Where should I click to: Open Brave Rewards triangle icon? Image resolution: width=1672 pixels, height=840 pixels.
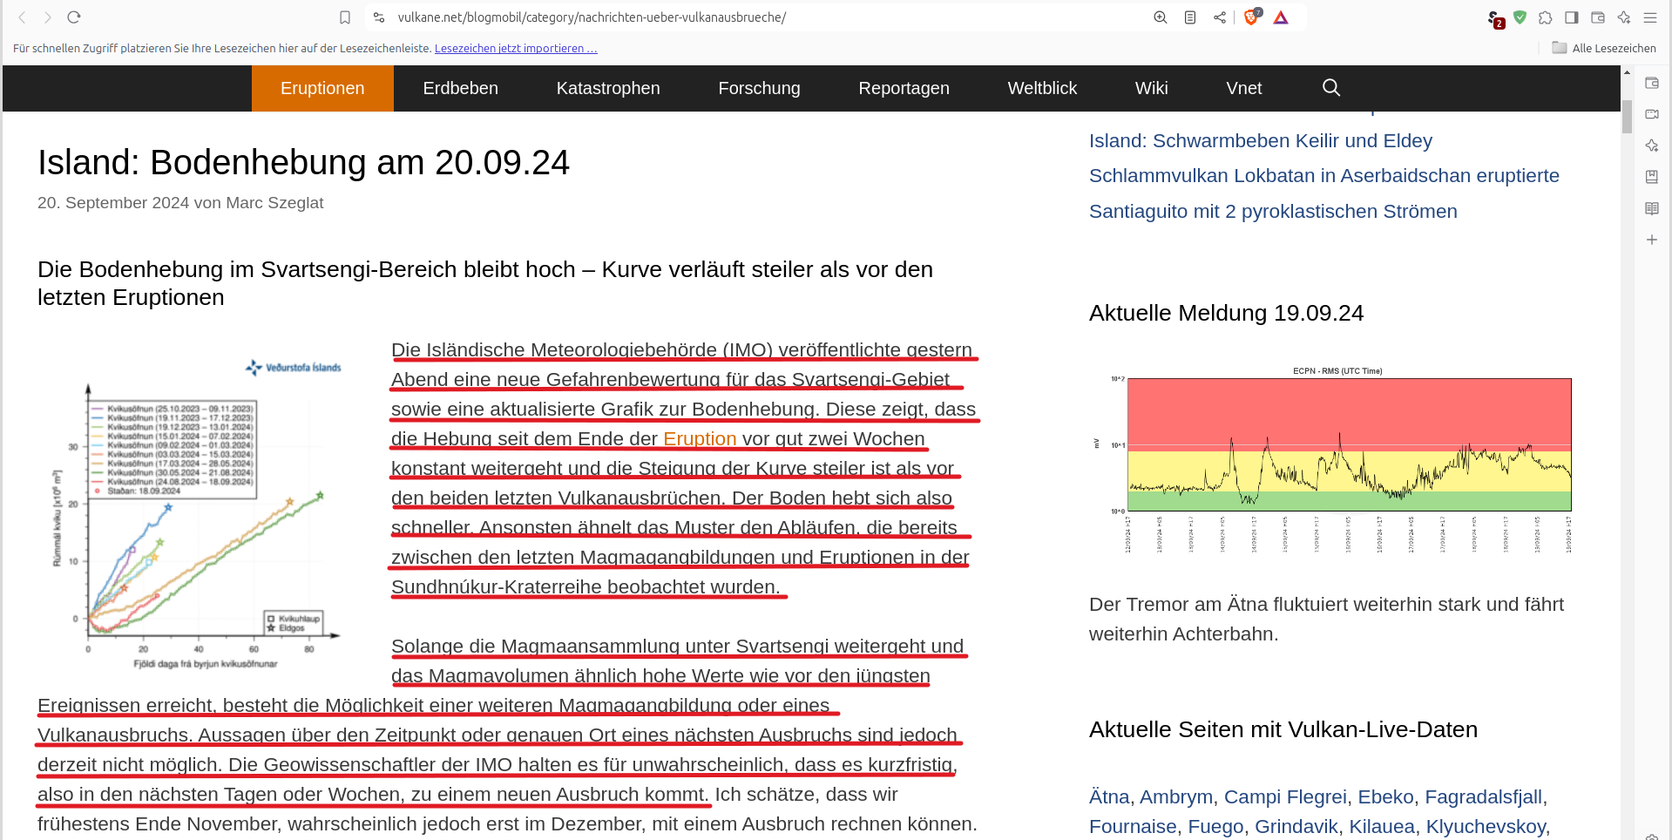[1281, 17]
